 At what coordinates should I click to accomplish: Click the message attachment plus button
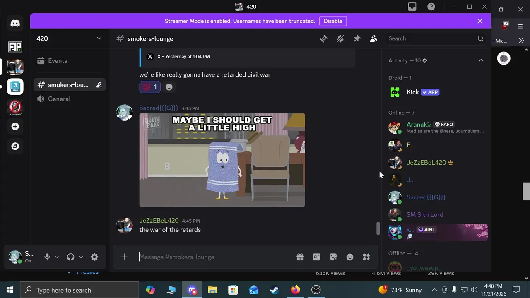tap(124, 257)
